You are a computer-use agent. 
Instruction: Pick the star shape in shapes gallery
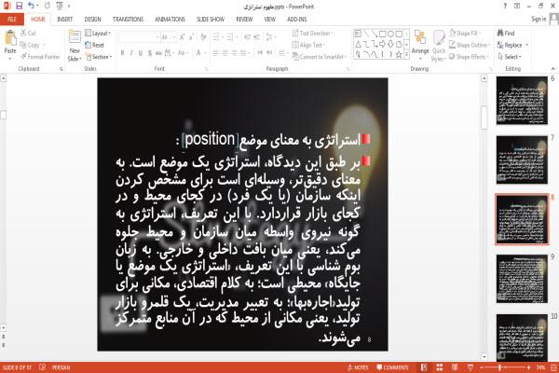click(399, 55)
